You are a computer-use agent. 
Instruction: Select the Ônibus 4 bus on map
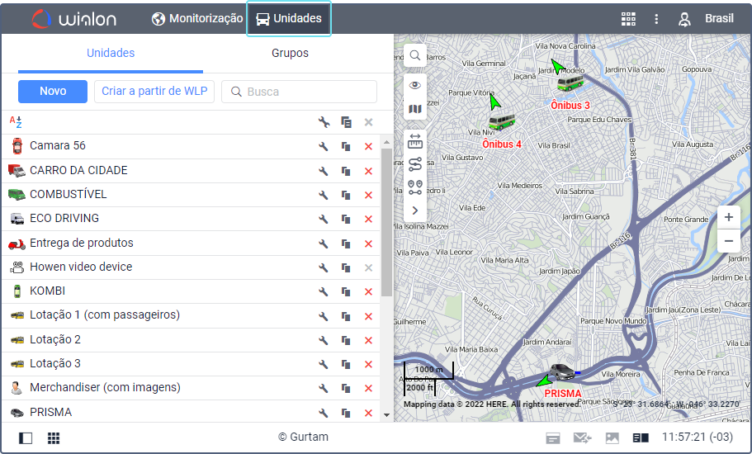coord(502,122)
